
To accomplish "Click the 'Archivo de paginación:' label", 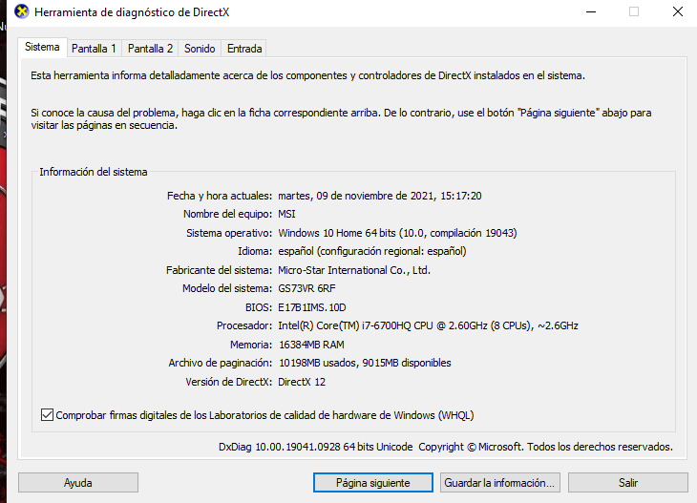I will click(221, 363).
